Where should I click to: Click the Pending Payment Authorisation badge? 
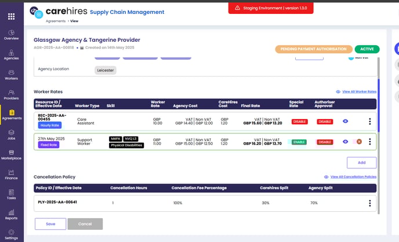(x=314, y=49)
